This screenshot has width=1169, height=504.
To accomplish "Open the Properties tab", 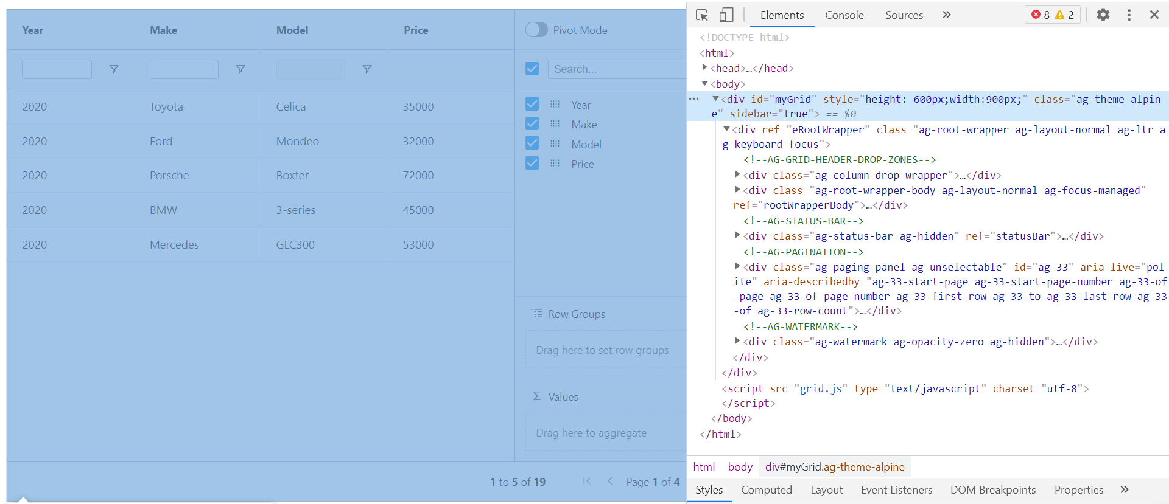I will coord(1078,490).
